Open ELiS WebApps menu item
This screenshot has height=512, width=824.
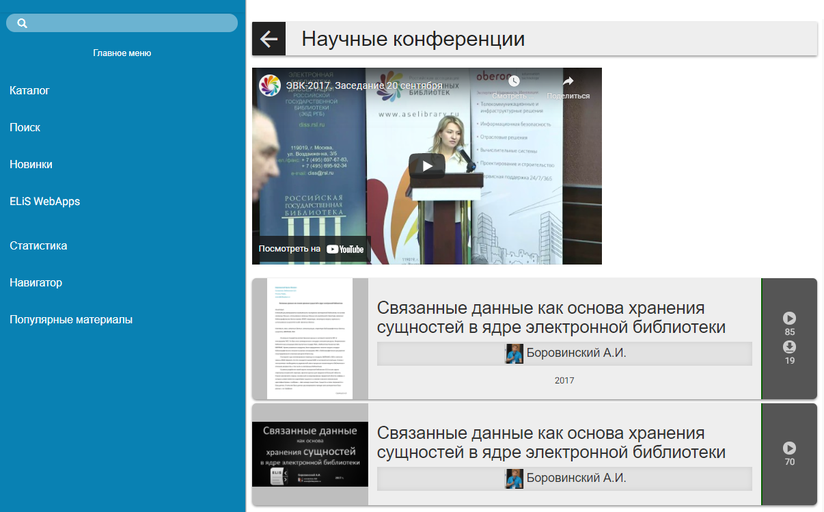coord(44,201)
